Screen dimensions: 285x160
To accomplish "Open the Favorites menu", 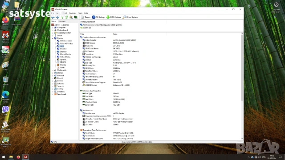I will [x=73, y=13].
